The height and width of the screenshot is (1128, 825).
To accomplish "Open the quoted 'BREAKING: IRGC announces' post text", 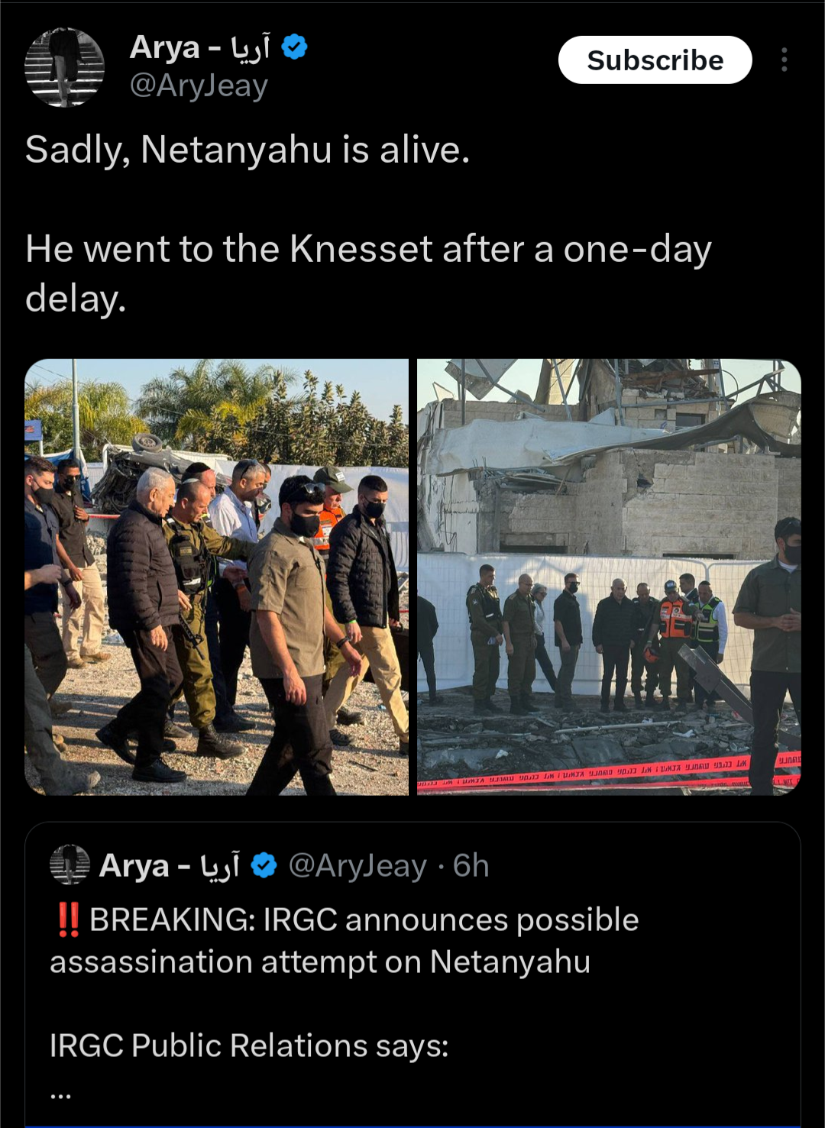I will (x=344, y=940).
